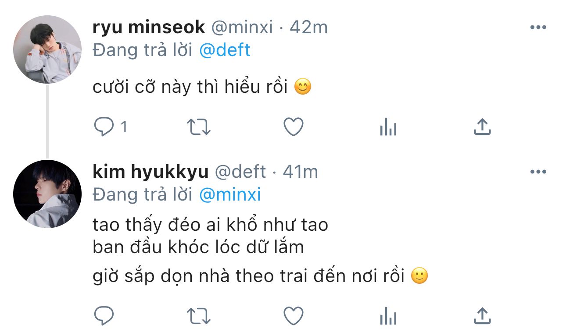Click the @deft mention link
This screenshot has height=335, width=566.
coord(225,50)
